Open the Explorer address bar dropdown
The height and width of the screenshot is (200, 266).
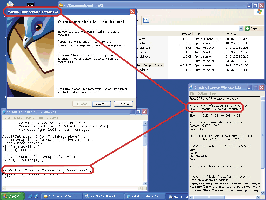(x=241, y=28)
